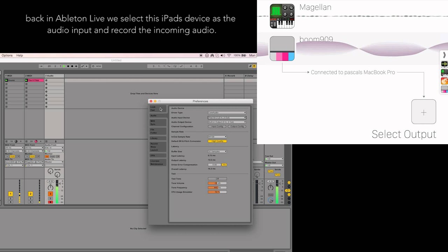
Task: Open Licenses Maintenance preferences tab
Action: coord(158,162)
